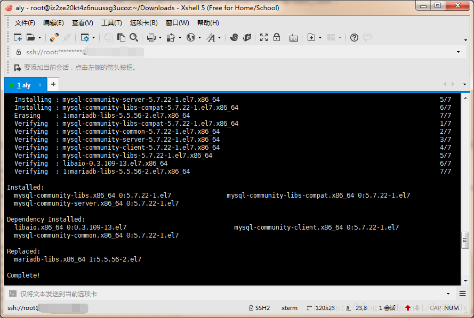The height and width of the screenshot is (318, 474).
Task: Click the 'Dependency Installed:' text
Action: click(x=46, y=219)
